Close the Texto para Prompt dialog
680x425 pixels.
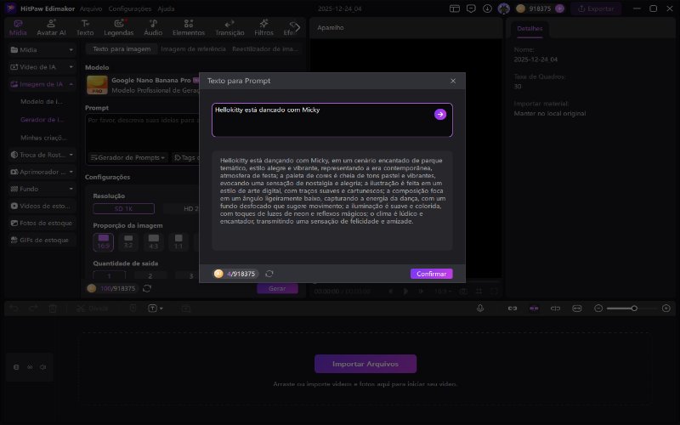(453, 81)
